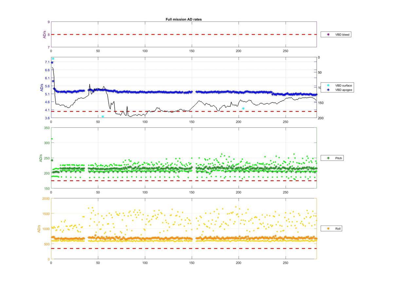Image resolution: width=393 pixels, height=291 pixels.
Task: Click the 1500 tick label on Roll axis
Action: tap(46, 213)
